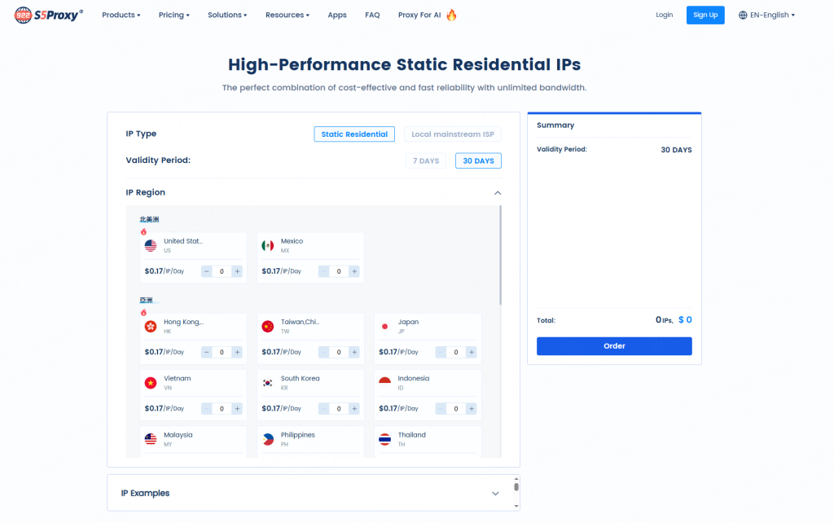Choose the 7 DAYS validity period

click(x=426, y=161)
